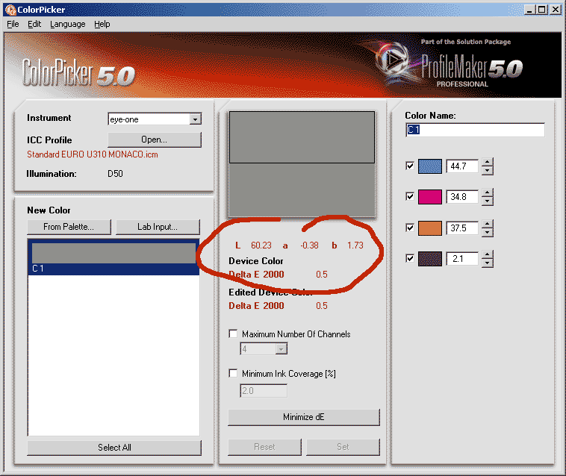Click the 44.7 ink value field
Image resolution: width=566 pixels, height=476 pixels.
point(462,166)
